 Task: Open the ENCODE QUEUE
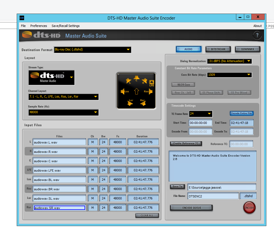click(x=191, y=208)
